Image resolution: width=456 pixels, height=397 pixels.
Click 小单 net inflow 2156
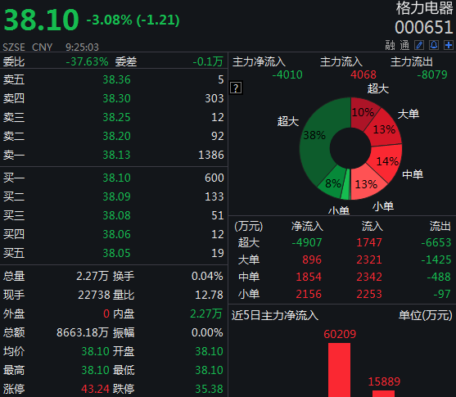coord(309,295)
